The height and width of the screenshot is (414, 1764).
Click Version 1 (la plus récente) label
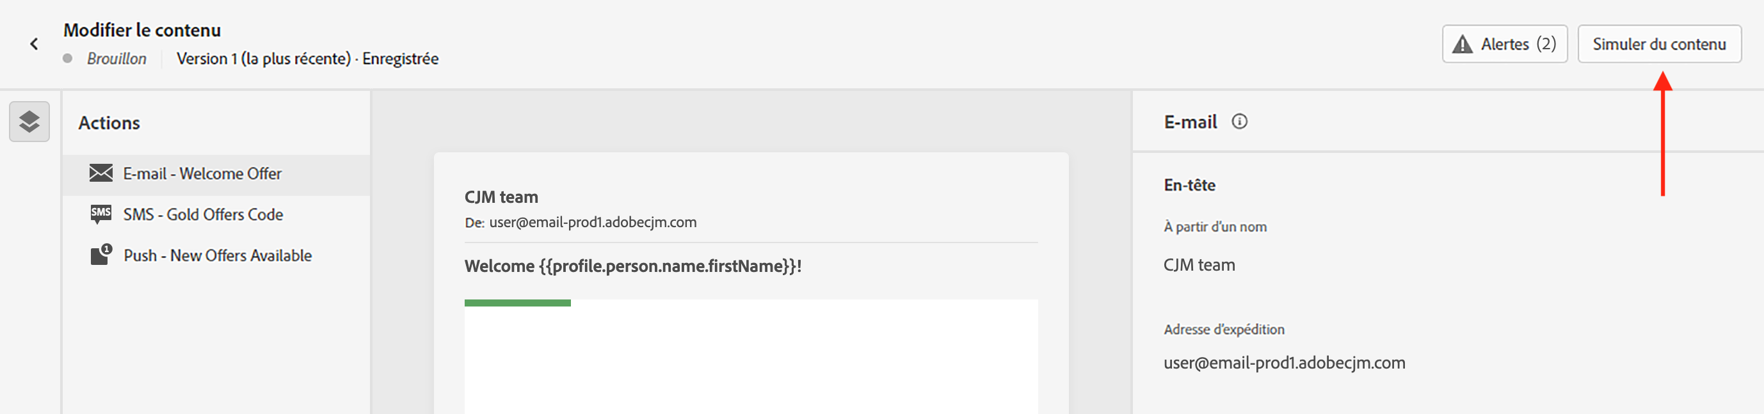point(264,59)
